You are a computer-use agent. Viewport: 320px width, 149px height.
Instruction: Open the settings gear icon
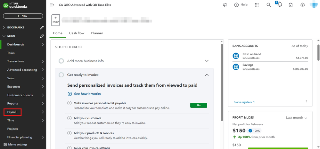(302, 5)
